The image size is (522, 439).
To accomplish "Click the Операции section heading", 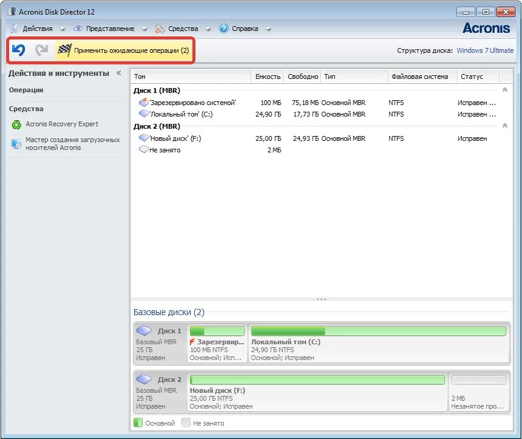I will coord(26,90).
